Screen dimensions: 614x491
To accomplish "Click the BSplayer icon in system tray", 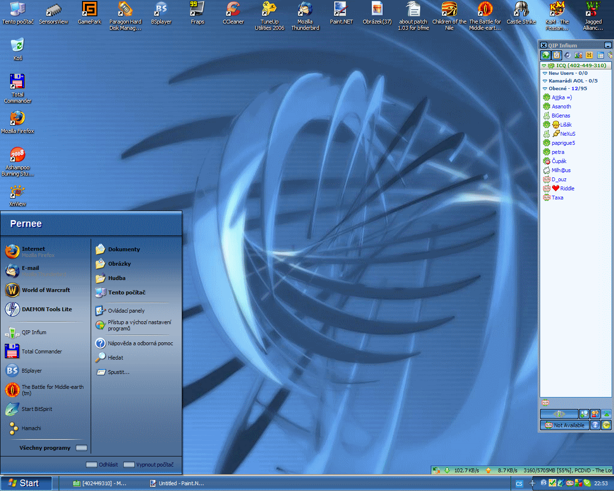I will [543, 483].
